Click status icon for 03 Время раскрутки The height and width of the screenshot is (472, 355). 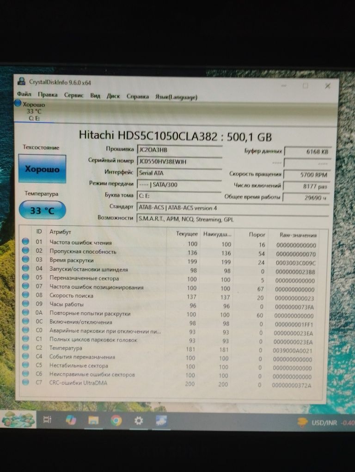click(x=25, y=259)
